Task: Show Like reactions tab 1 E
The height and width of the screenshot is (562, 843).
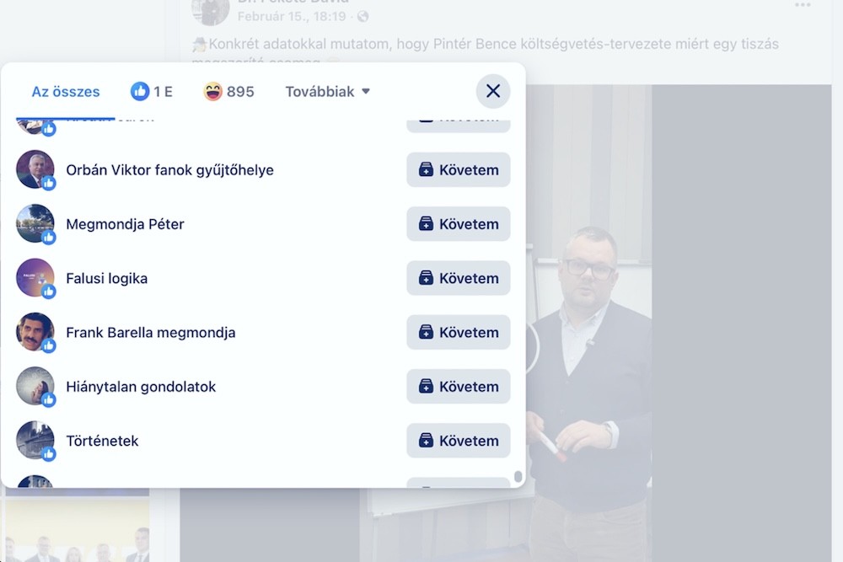Action: 152,92
